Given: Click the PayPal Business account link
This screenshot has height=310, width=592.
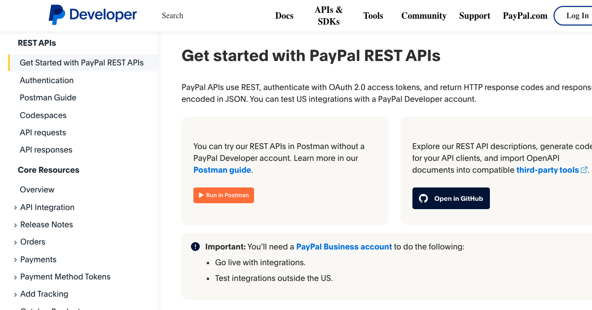Looking at the screenshot, I should 344,247.
